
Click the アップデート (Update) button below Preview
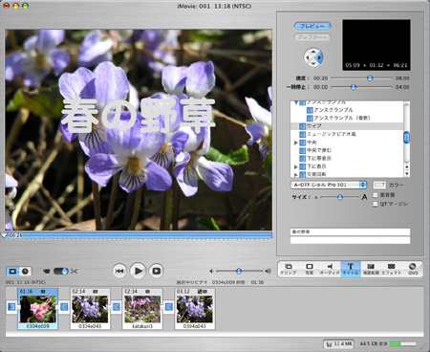point(312,37)
